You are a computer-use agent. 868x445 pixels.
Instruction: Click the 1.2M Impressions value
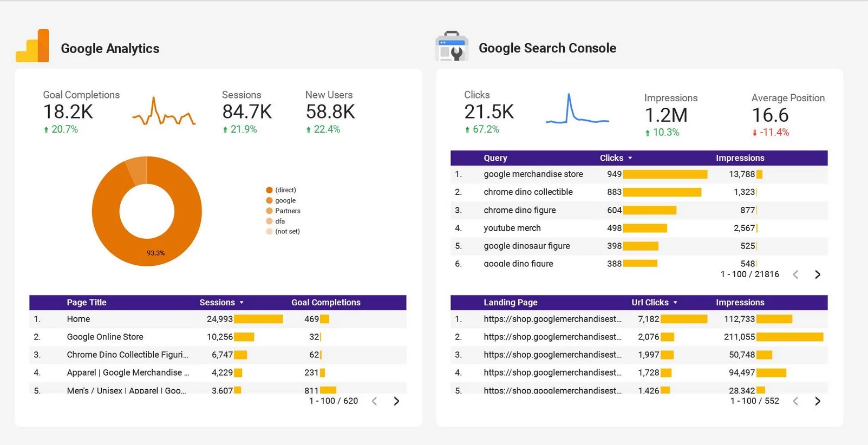click(x=666, y=115)
